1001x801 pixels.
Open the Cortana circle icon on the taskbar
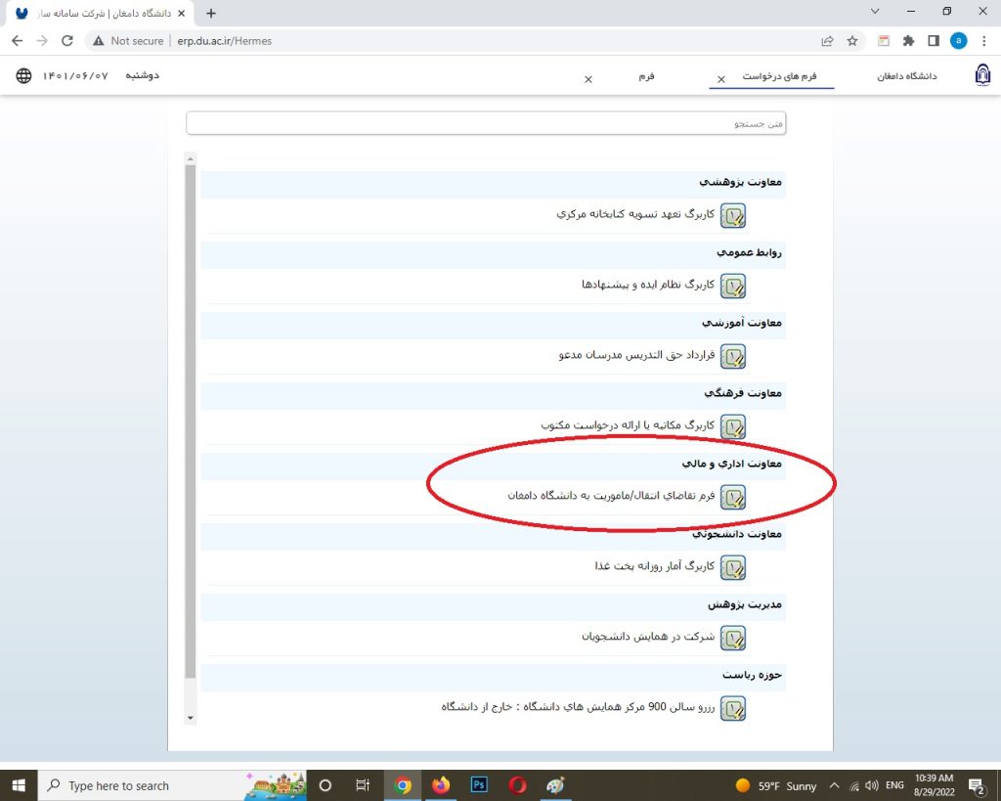coord(325,785)
